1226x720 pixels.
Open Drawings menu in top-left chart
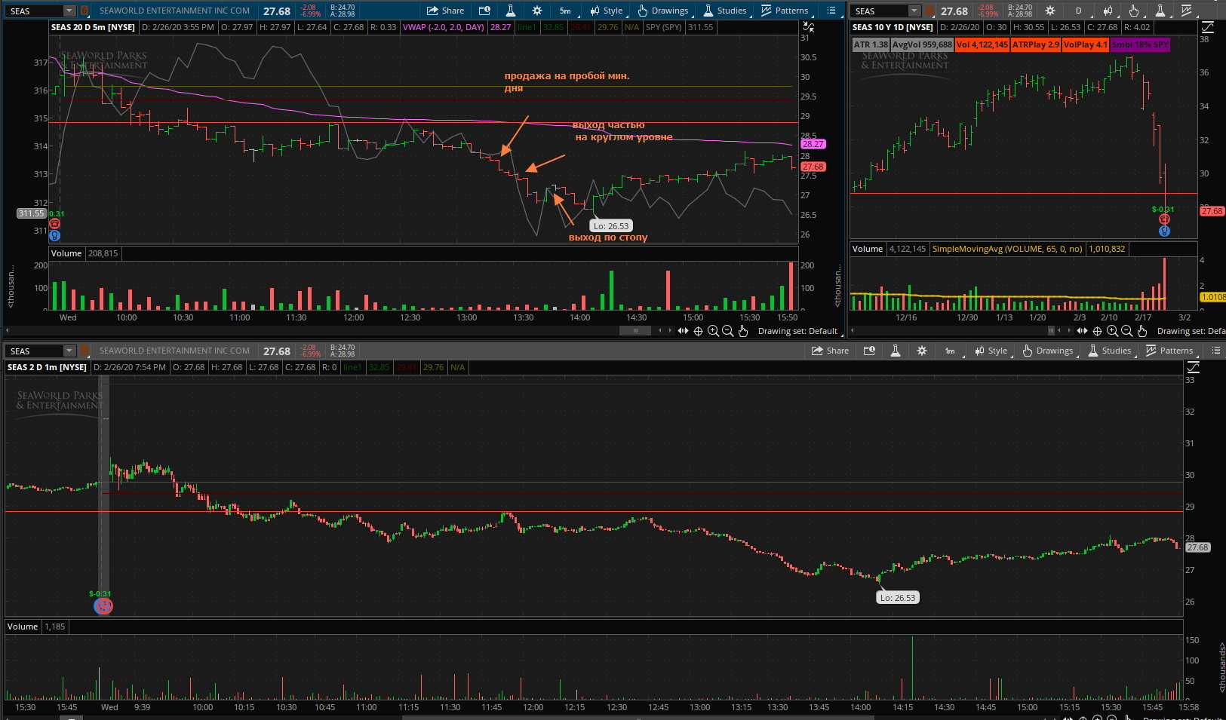coord(663,11)
